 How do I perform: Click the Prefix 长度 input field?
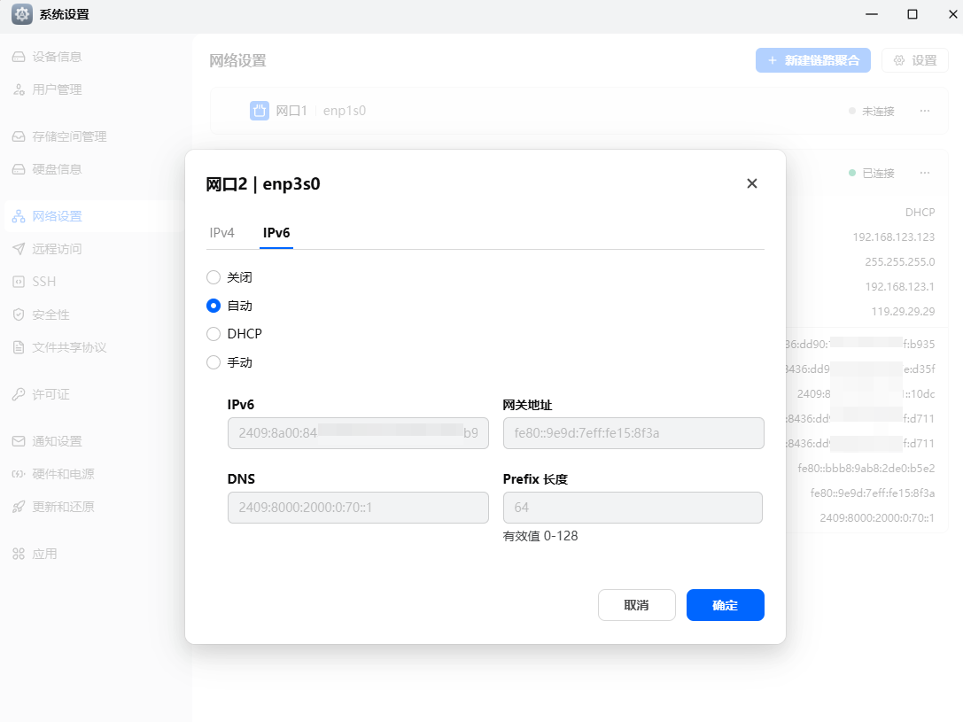[x=633, y=508]
